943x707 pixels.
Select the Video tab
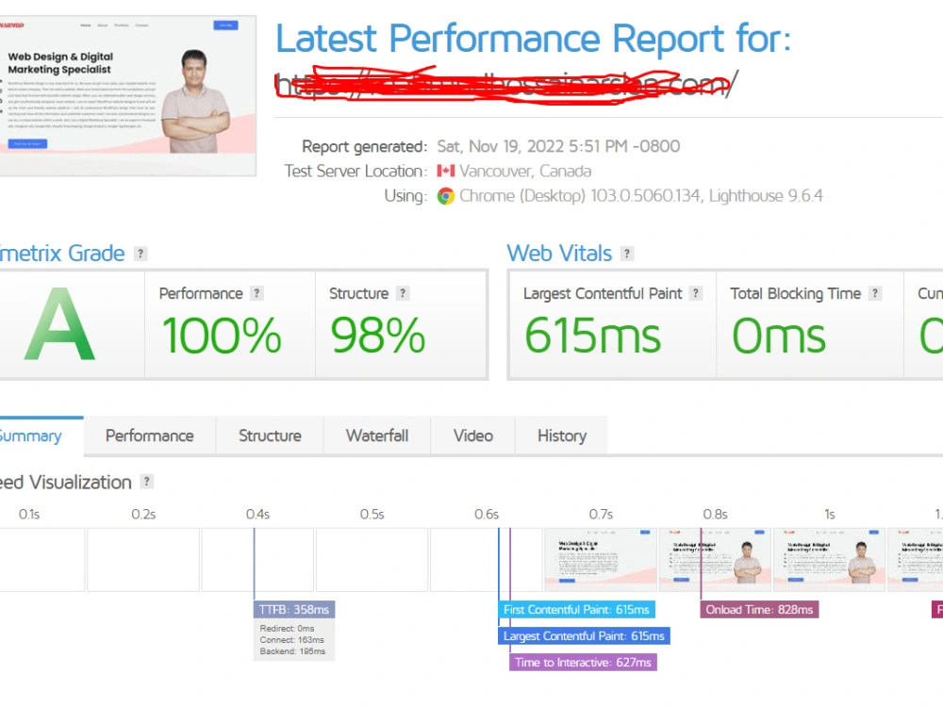coord(473,436)
